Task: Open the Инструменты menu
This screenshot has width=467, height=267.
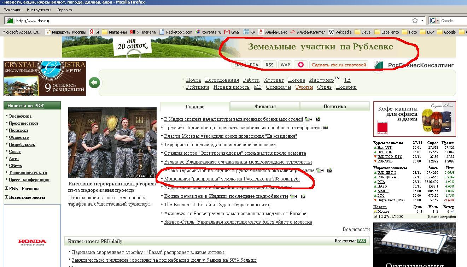Action: [39, 10]
